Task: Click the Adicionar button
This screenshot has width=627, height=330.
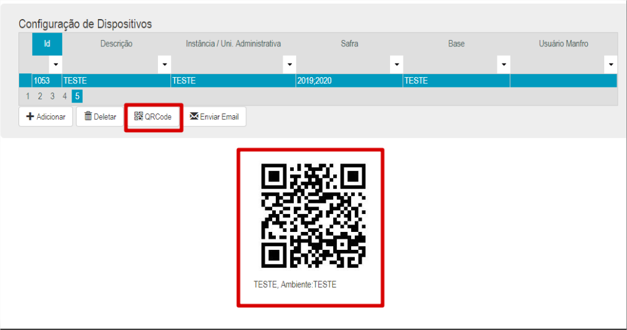Action: [x=46, y=117]
